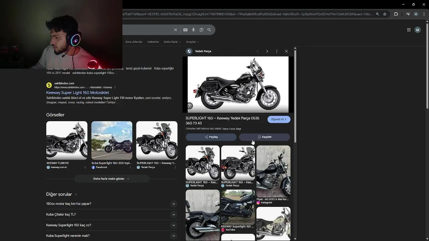The width and height of the screenshot is (429, 241).
Task: Click the sahibinden.com site name text
Action: (64, 83)
